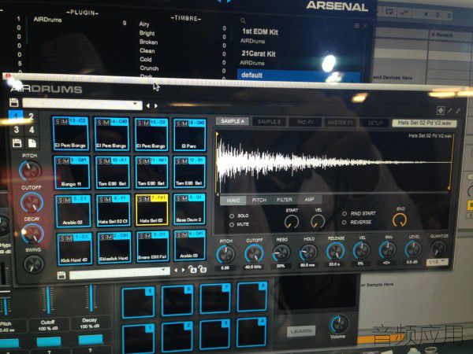
Task: Enable the MUTE radio in Wave section
Action: pos(232,224)
